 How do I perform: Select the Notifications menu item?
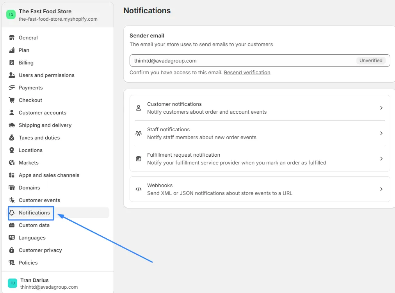pyautogui.click(x=34, y=213)
